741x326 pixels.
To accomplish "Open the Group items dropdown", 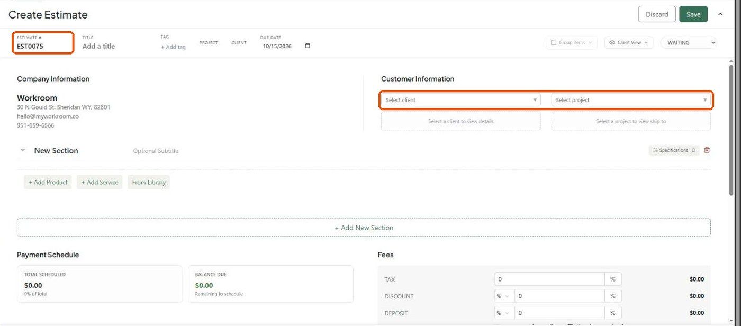I will (x=571, y=43).
